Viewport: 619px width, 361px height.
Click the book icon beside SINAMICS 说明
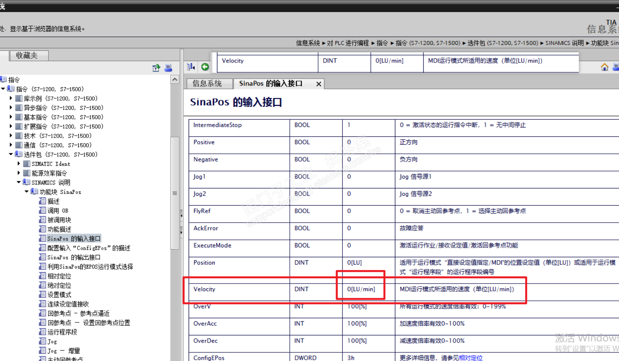point(26,182)
